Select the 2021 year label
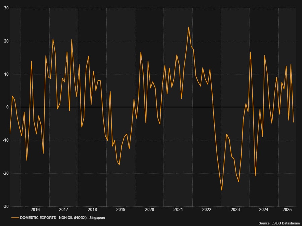 tap(178, 210)
